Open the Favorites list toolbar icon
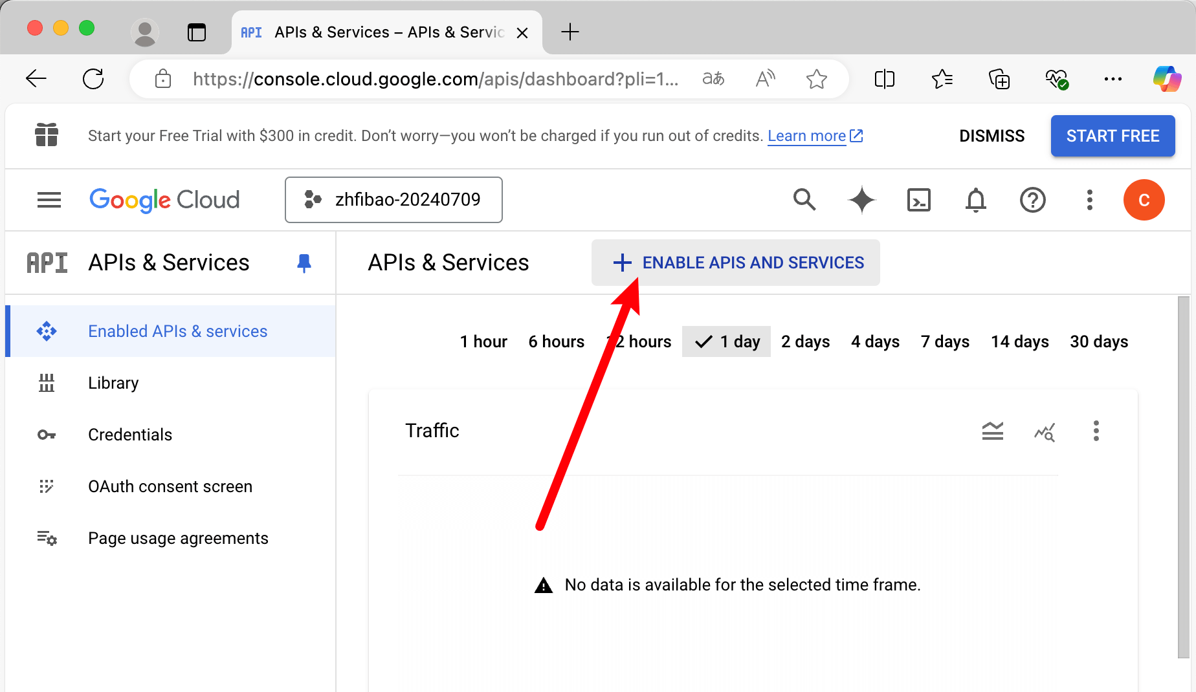Viewport: 1196px width, 692px height. [x=942, y=79]
